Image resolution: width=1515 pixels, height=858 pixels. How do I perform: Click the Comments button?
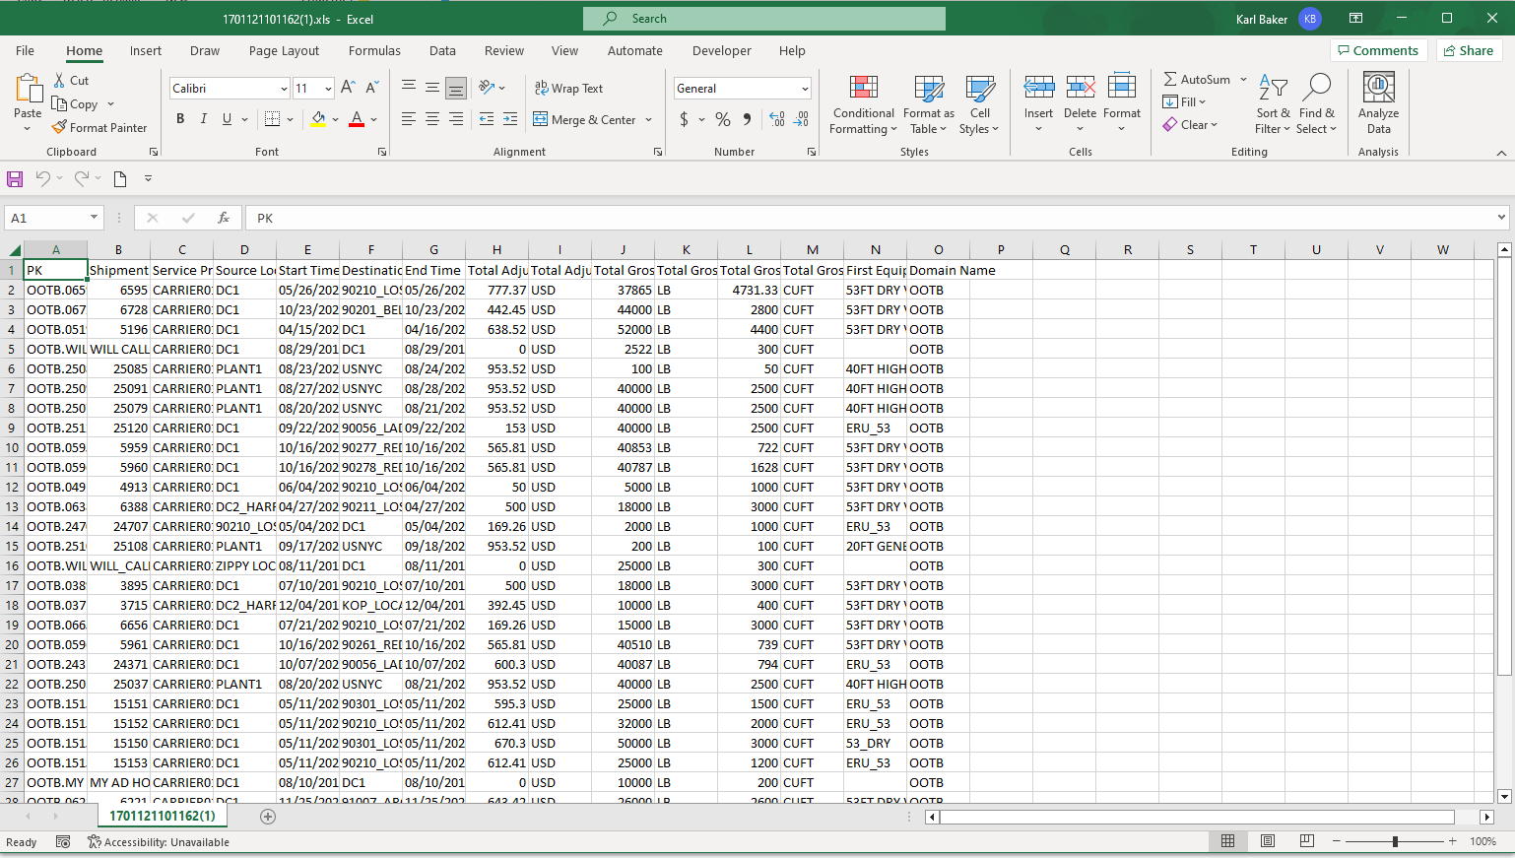1378,50
